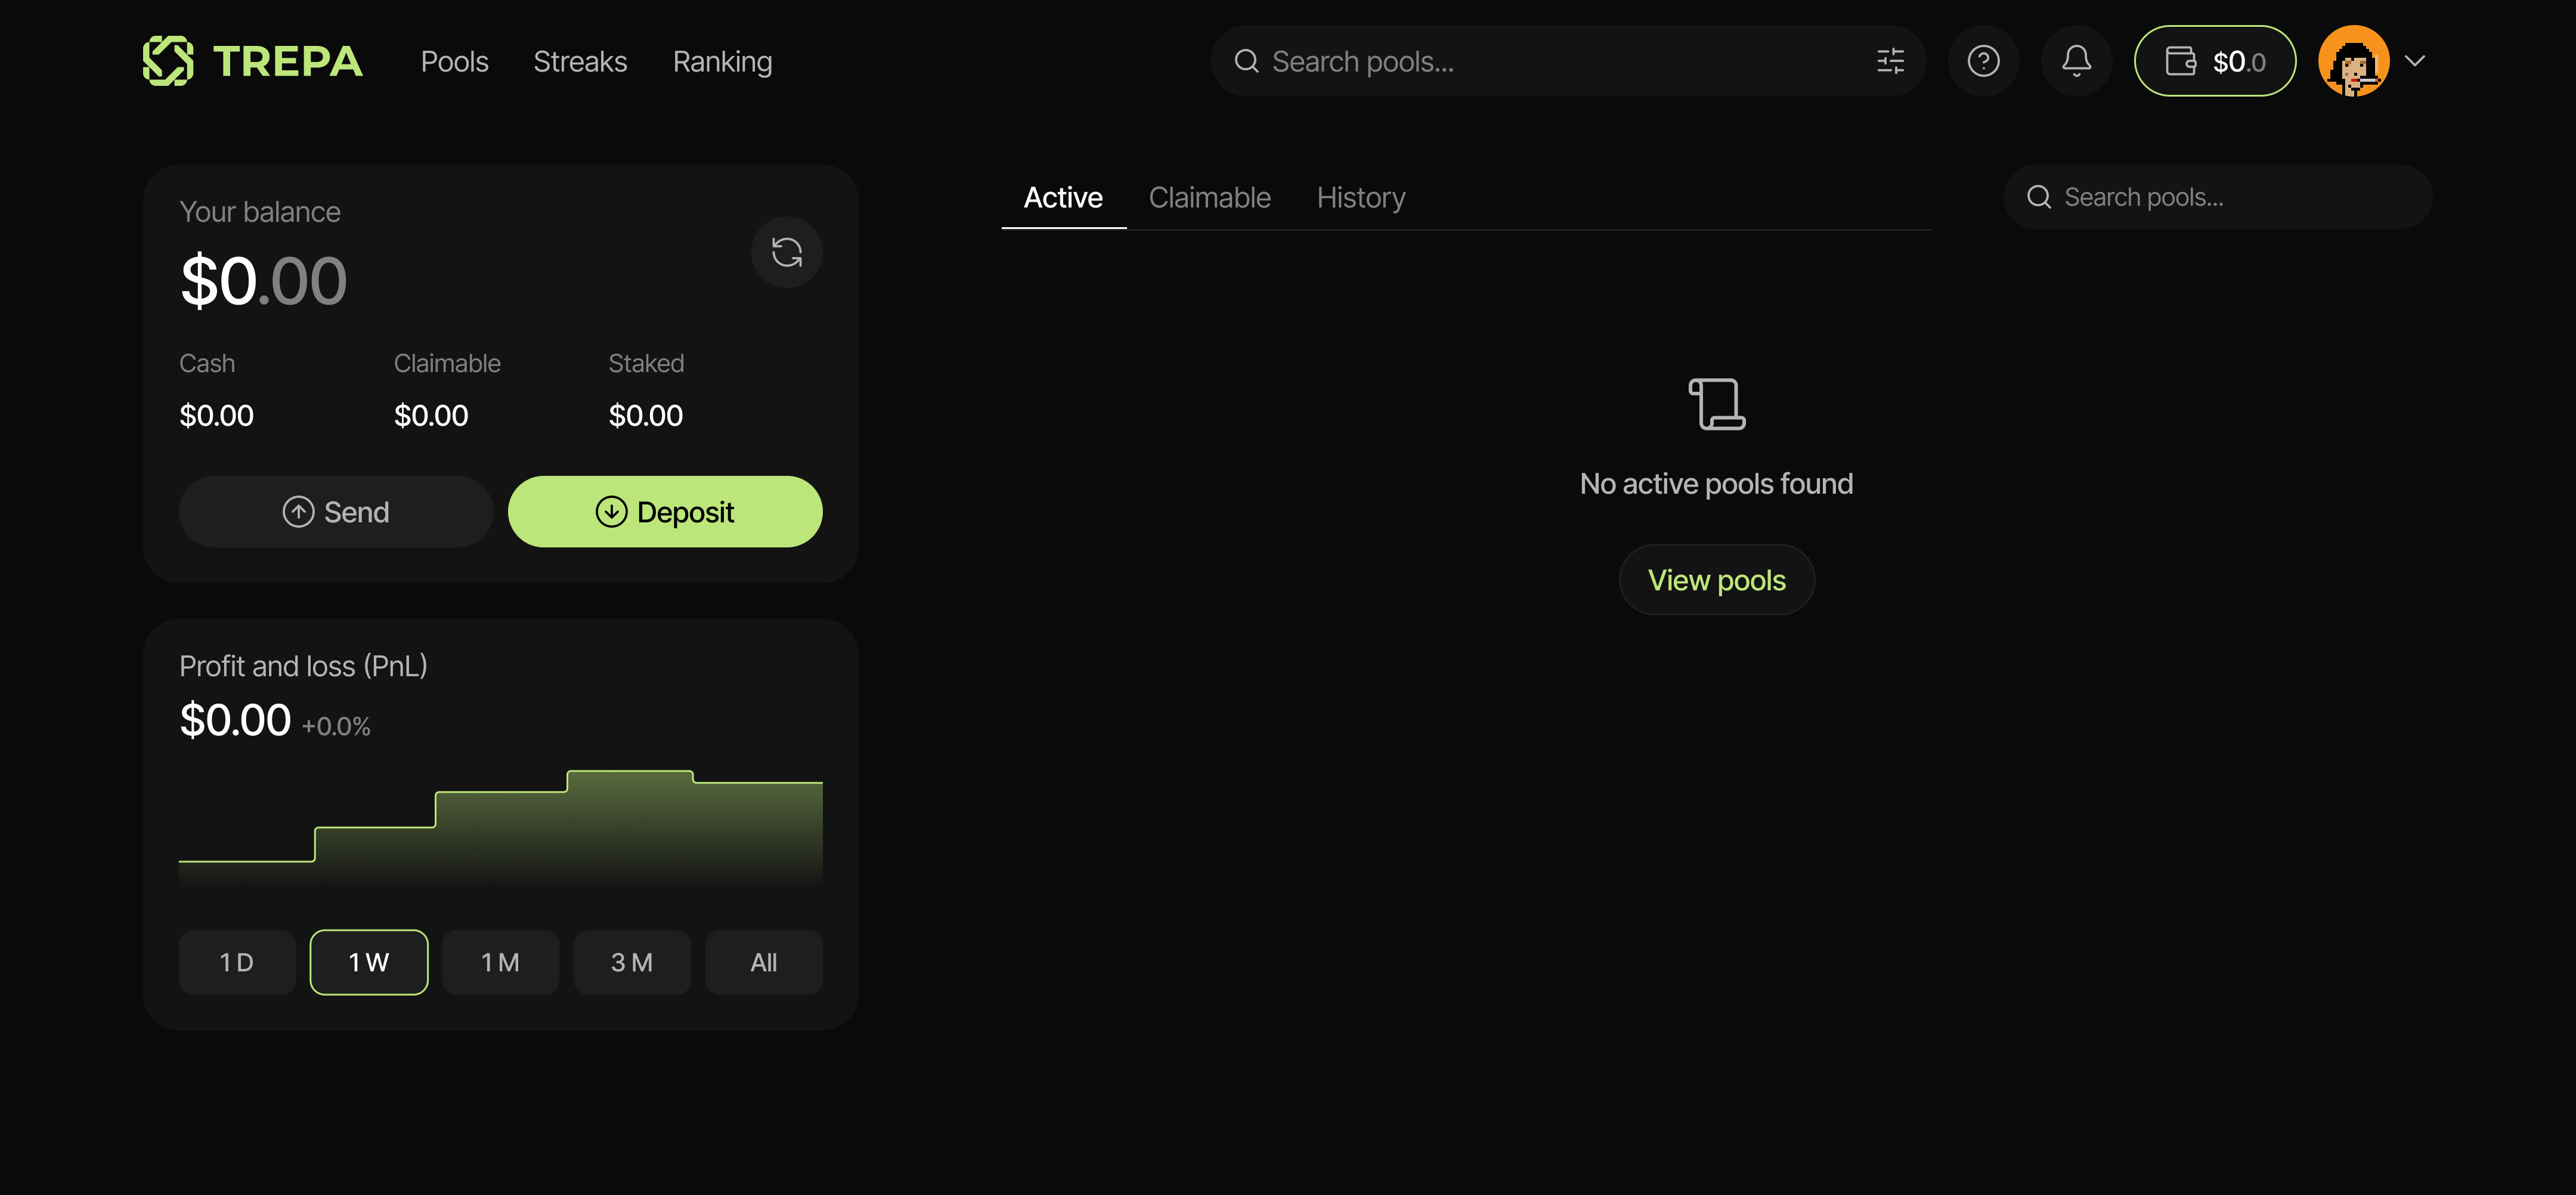Open the Streaks page
This screenshot has width=2576, height=1195.
tap(580, 62)
